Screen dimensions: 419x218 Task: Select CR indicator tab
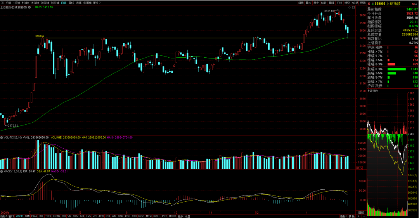pos(64,216)
